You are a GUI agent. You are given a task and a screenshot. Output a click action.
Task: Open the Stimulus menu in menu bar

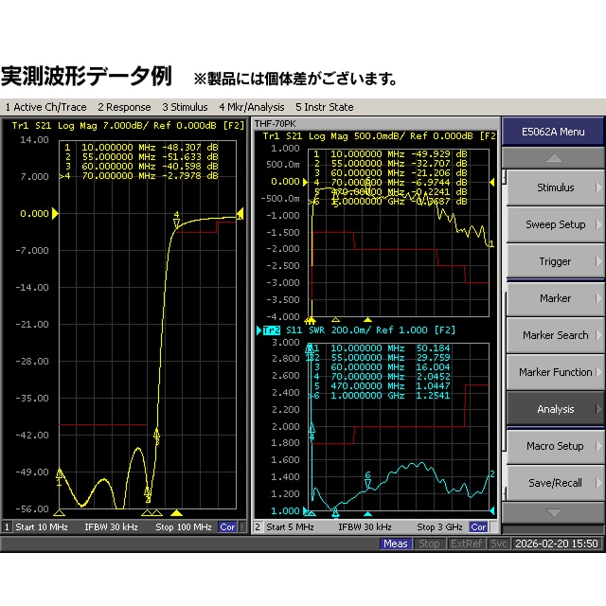[x=185, y=107]
